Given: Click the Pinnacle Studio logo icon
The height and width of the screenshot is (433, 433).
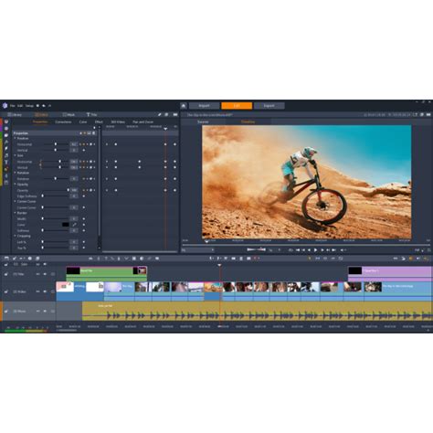Looking at the screenshot, I should [x=5, y=106].
